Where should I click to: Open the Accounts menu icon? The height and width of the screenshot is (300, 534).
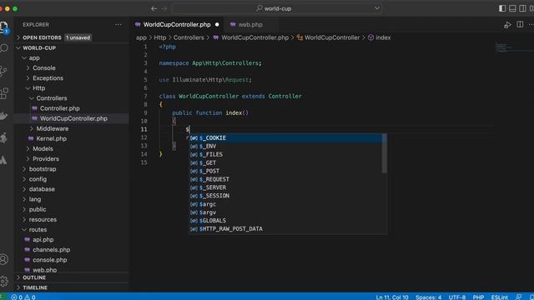[3, 259]
